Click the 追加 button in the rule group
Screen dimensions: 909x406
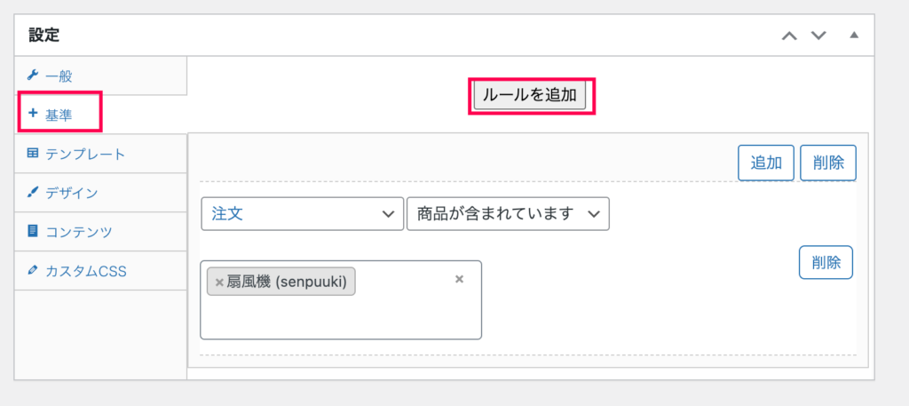click(x=766, y=163)
